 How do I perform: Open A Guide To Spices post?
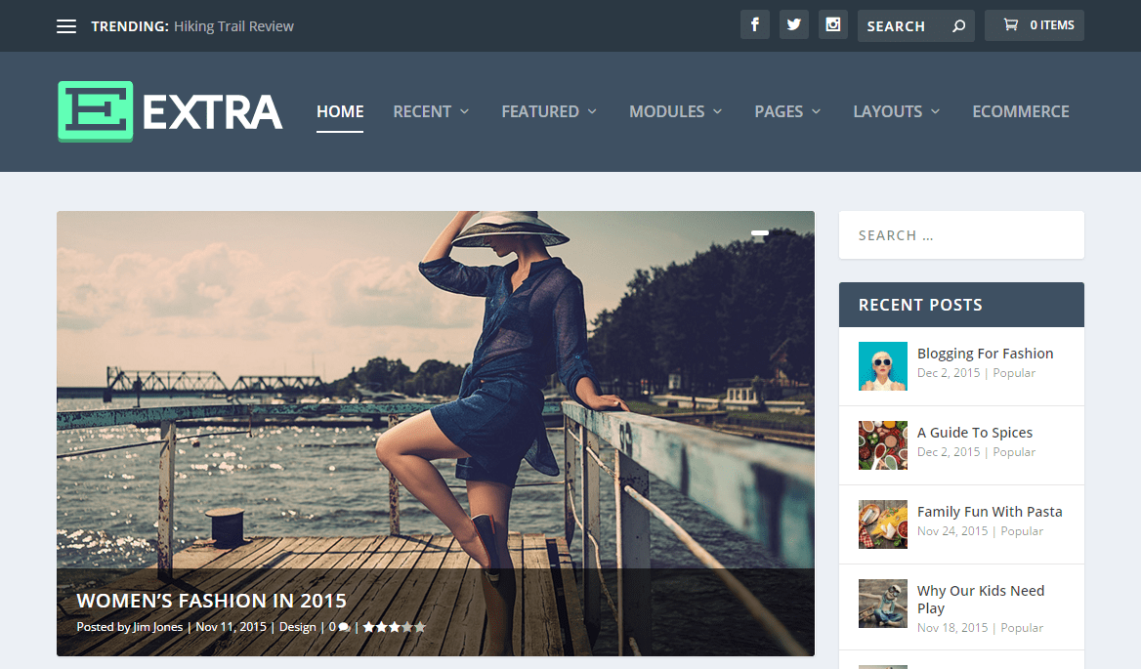974,433
